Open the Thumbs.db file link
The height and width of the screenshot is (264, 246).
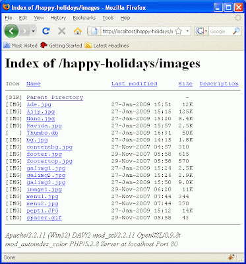coord(42,133)
